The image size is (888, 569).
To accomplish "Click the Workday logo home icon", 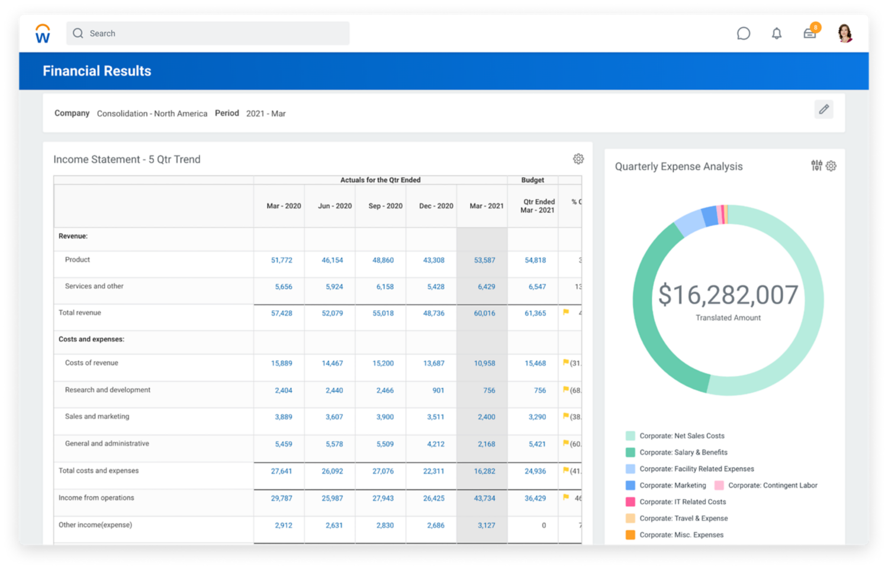I will 43,34.
